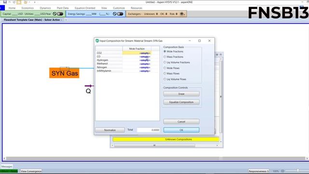Viewport: 309px width, 174px height.
Task: Click the Hydrogen mole fraction cell
Action: coord(137,60)
